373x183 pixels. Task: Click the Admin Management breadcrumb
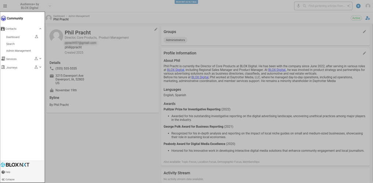[79, 16]
